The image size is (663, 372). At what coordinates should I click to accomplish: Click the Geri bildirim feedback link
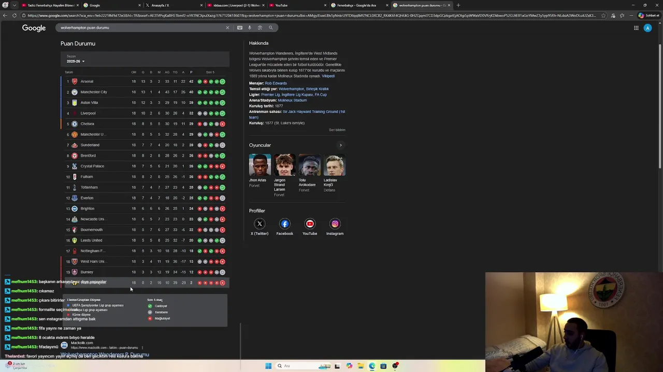pos(337,130)
